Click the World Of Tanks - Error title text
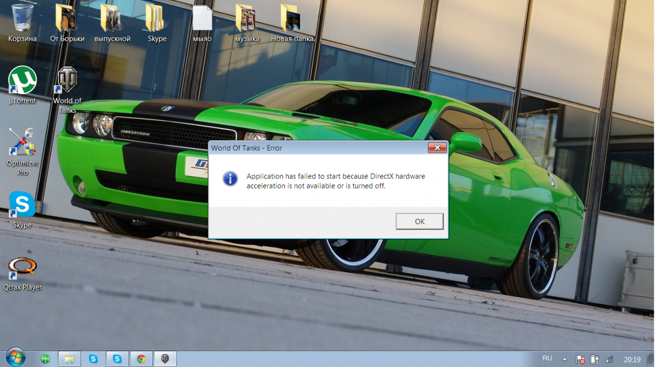 pos(247,148)
